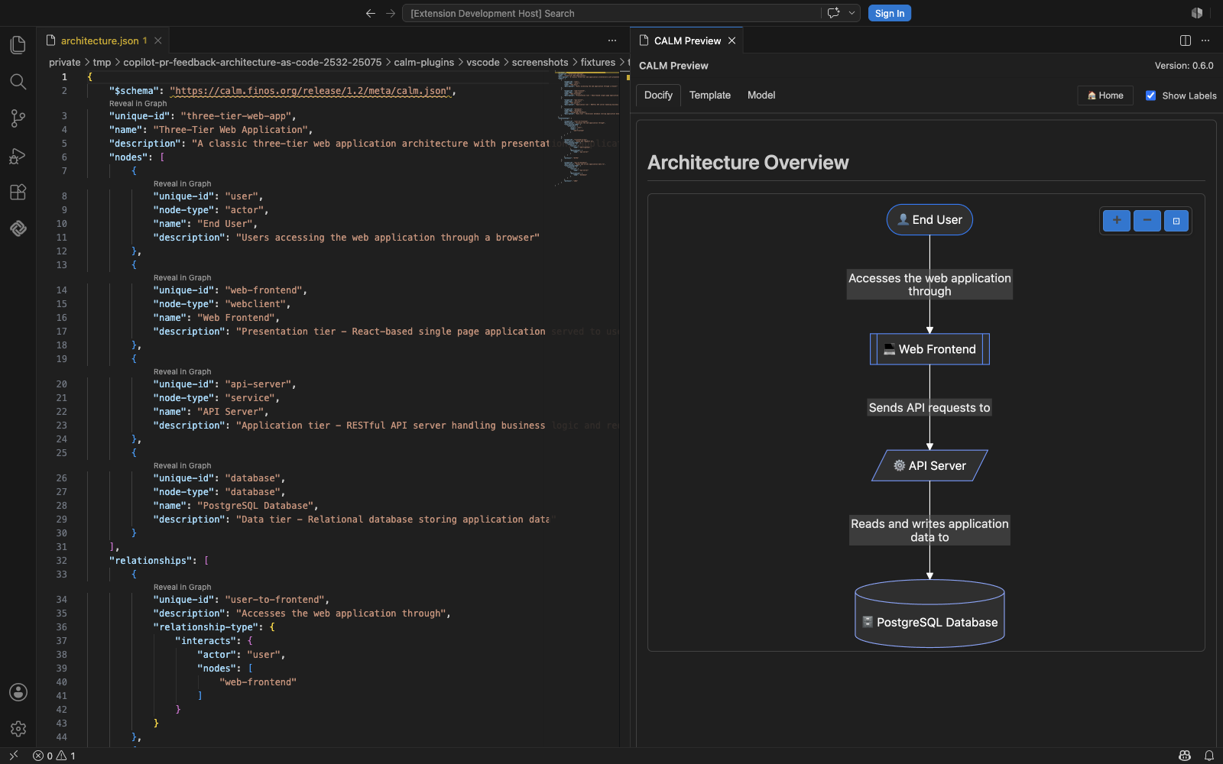This screenshot has height=764, width=1223.
Task: Open editor More Actions for architecture.json
Action: [x=612, y=40]
